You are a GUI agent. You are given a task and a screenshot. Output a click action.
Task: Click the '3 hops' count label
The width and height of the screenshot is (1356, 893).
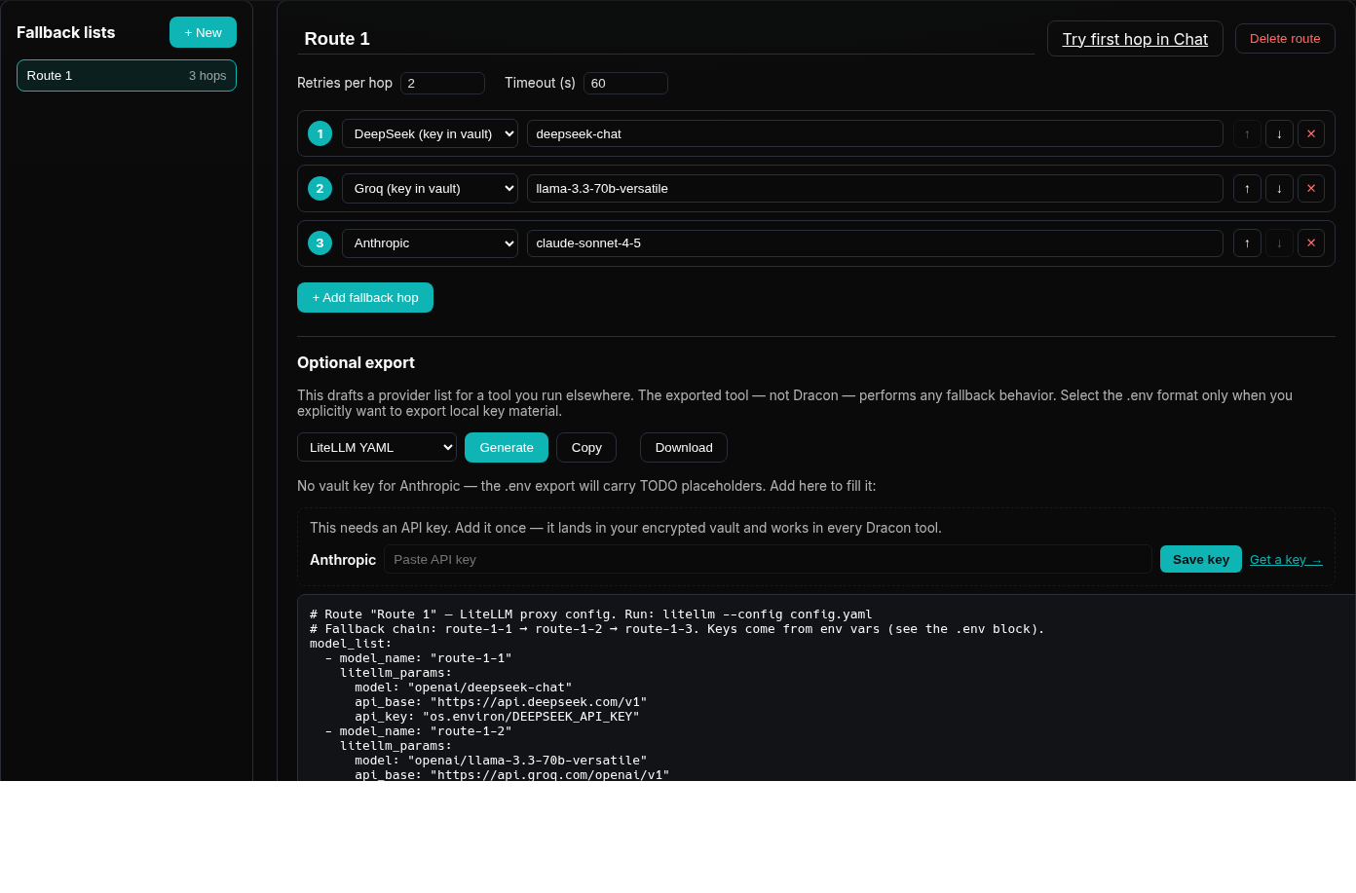(207, 75)
